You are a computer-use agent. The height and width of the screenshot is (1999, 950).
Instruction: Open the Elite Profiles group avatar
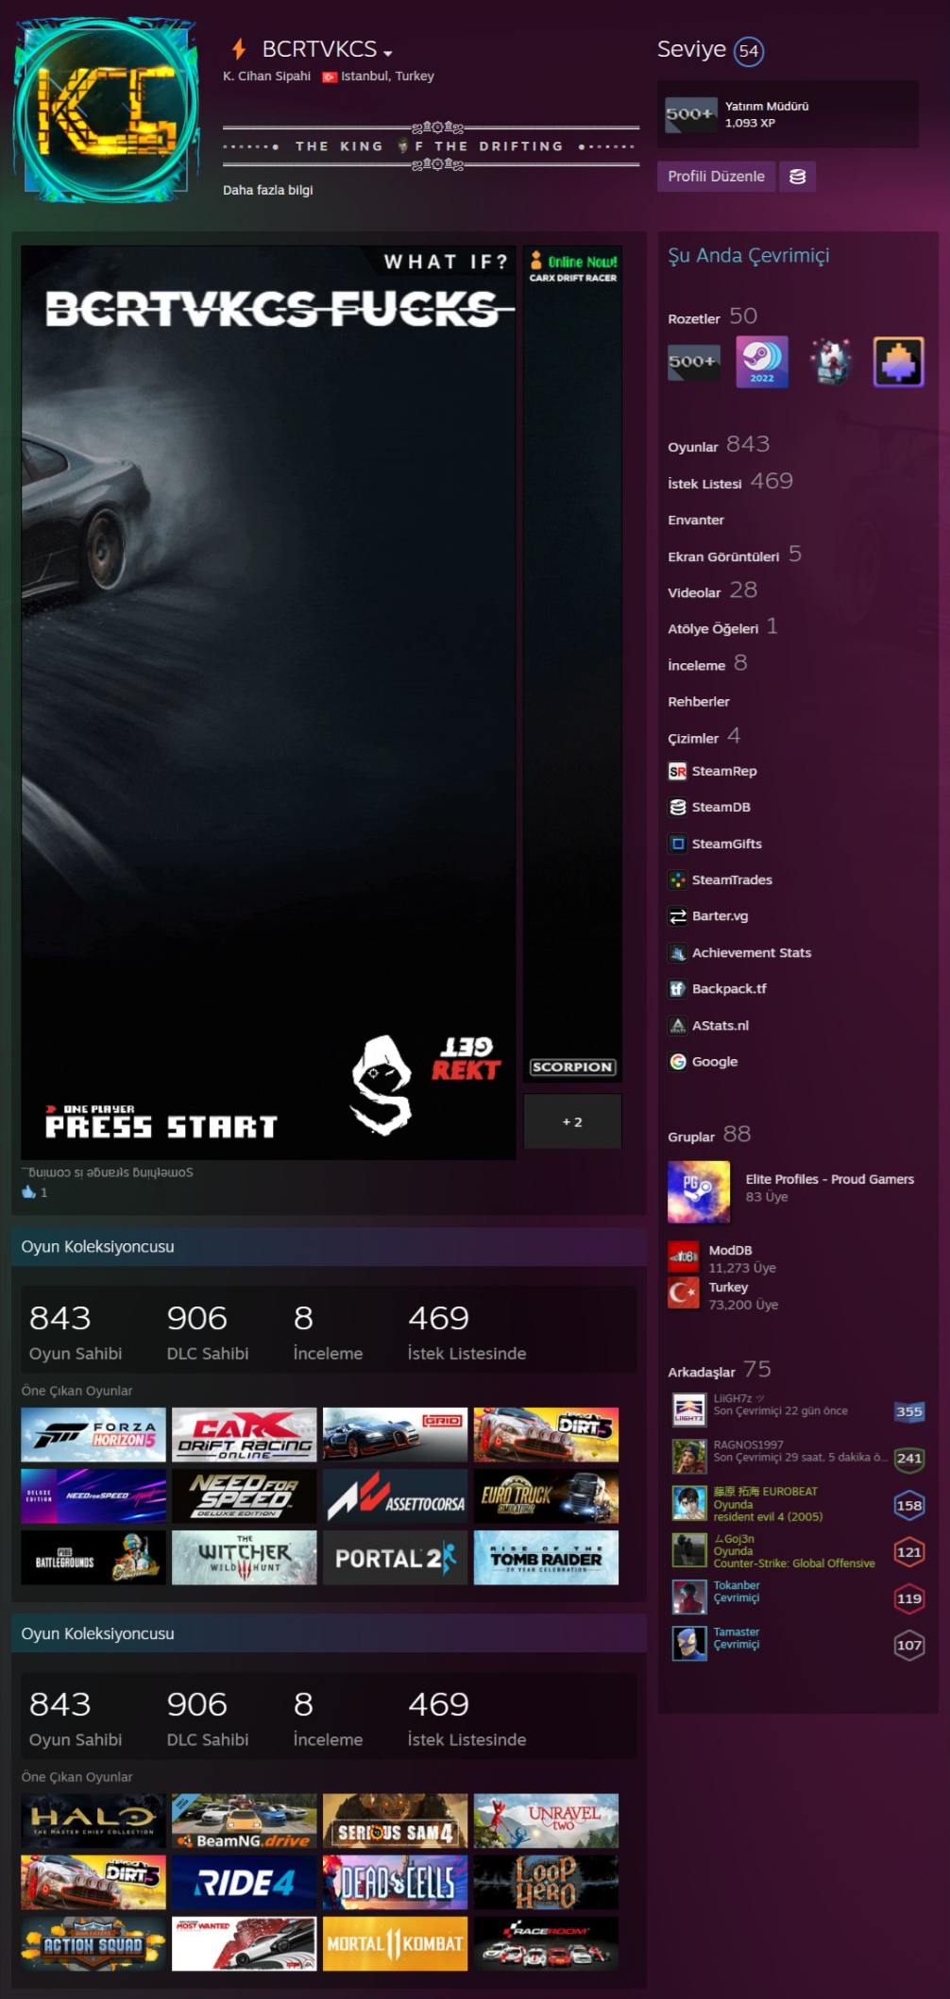click(x=699, y=1191)
